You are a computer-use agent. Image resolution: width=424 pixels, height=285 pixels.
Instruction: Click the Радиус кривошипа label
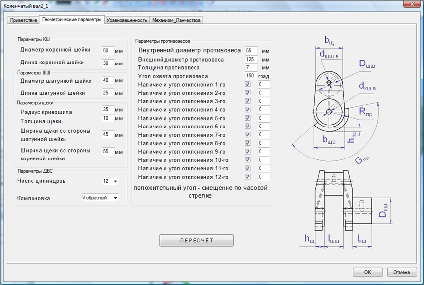pos(46,112)
